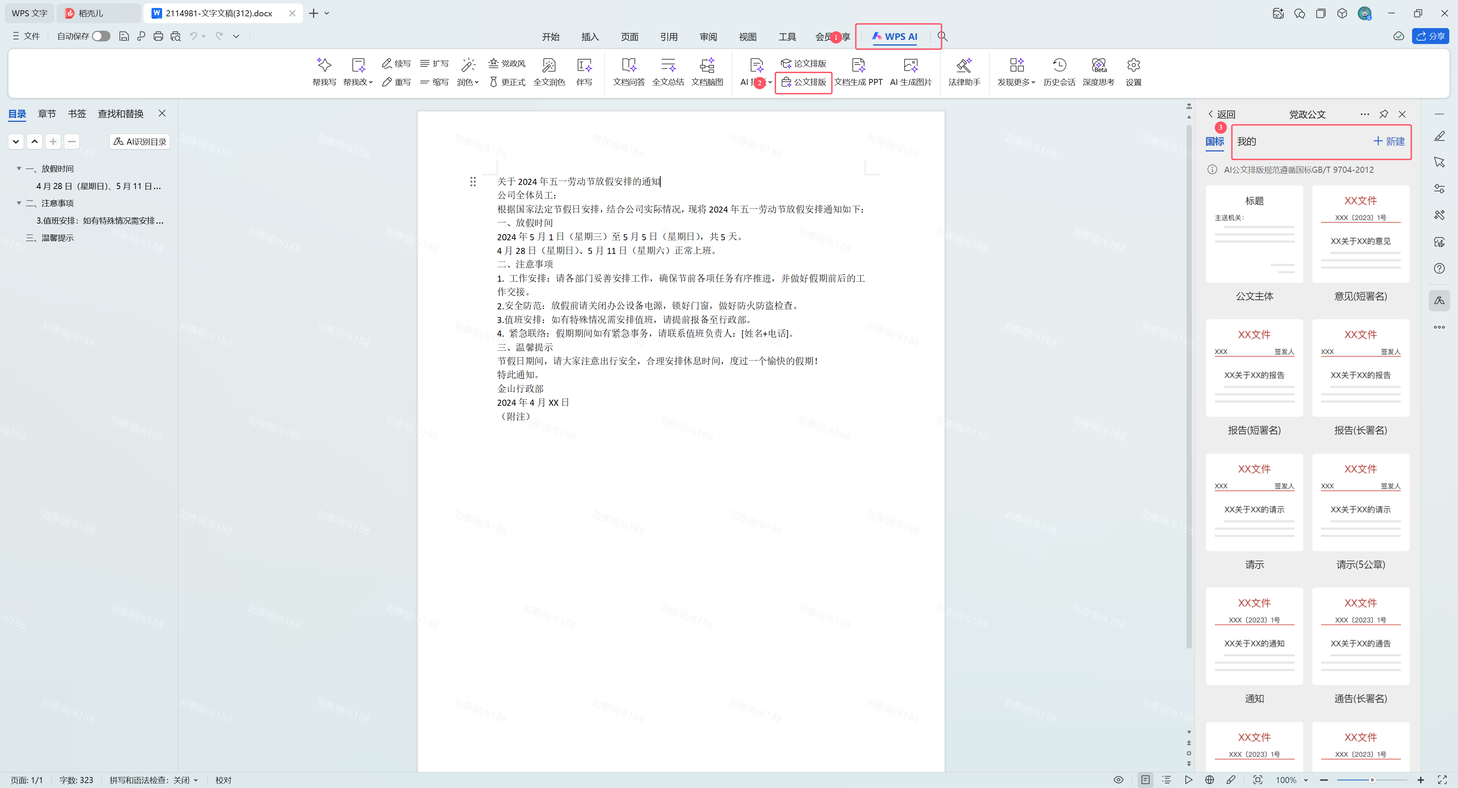Expand 拼写和语法检查 dropdown in status bar

(196, 780)
